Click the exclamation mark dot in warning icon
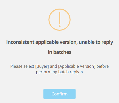This screenshot has height=103, width=119. coord(59,26)
